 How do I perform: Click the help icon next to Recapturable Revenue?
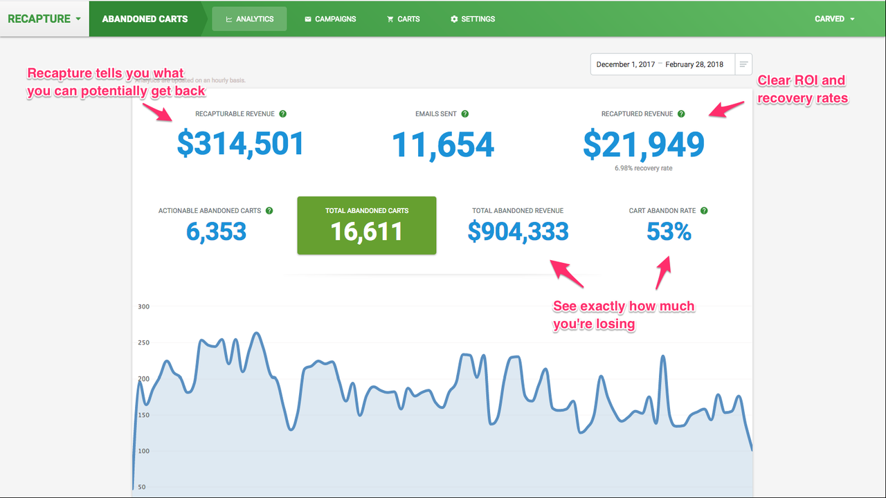click(282, 113)
